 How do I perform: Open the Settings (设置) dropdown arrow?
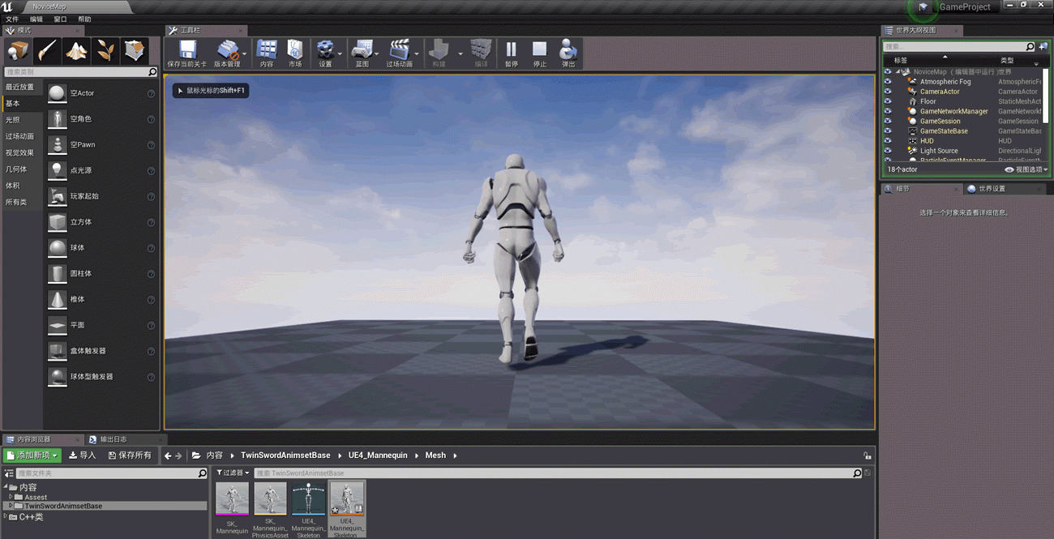[340, 54]
